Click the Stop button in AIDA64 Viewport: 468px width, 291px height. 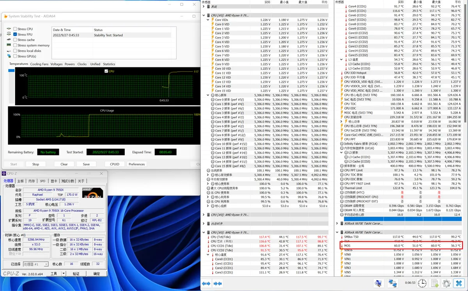click(x=35, y=164)
